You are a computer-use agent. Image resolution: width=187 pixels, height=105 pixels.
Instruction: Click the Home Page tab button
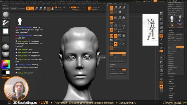point(6,8)
